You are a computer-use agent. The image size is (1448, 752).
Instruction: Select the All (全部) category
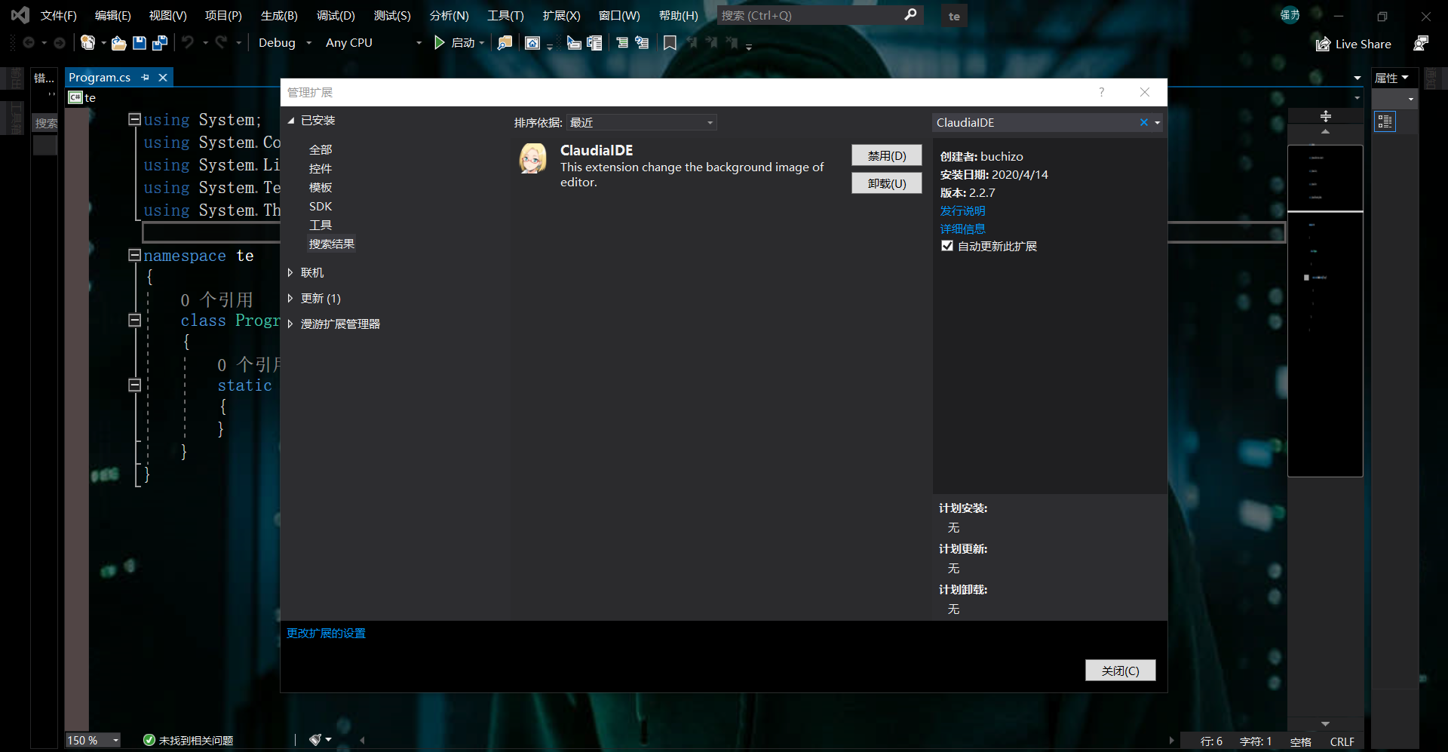[x=321, y=149]
